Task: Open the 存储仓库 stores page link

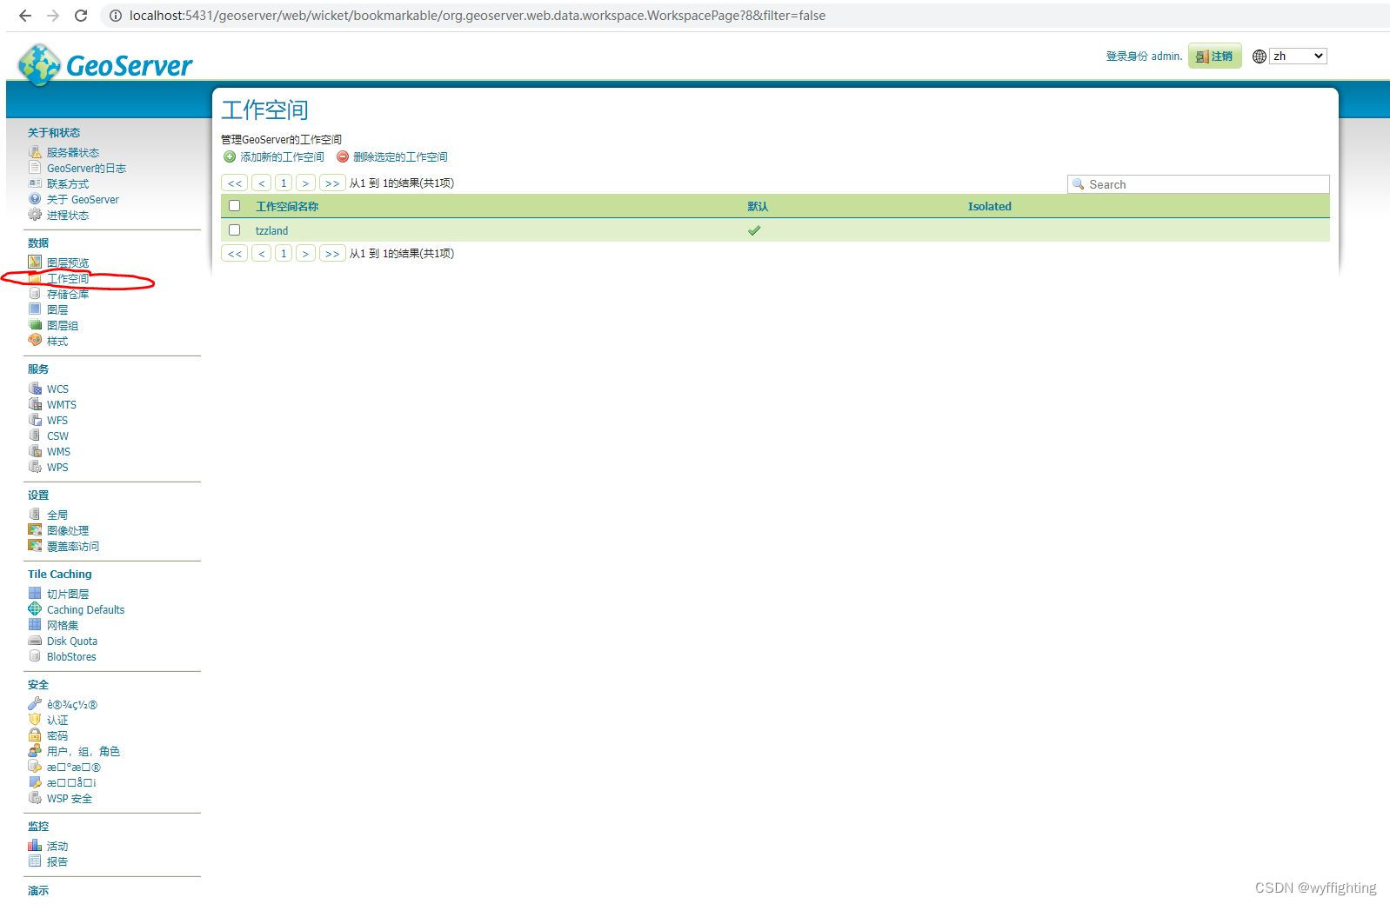Action: [x=68, y=295]
